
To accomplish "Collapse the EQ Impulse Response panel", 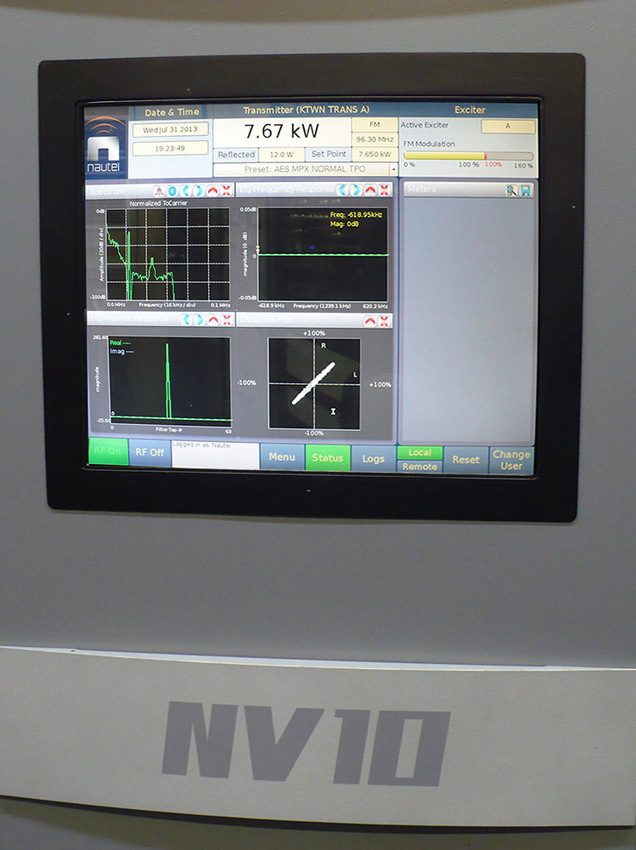I will point(213,320).
